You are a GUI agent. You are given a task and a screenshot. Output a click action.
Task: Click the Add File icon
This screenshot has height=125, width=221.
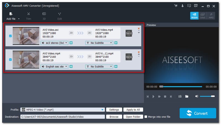pos(11,14)
